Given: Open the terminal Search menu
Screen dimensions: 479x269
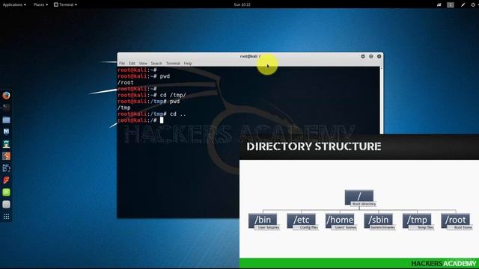Looking at the screenshot, I should tap(156, 63).
